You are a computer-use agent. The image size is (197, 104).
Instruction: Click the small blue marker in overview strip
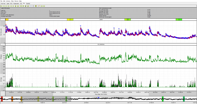(x=98, y=97)
